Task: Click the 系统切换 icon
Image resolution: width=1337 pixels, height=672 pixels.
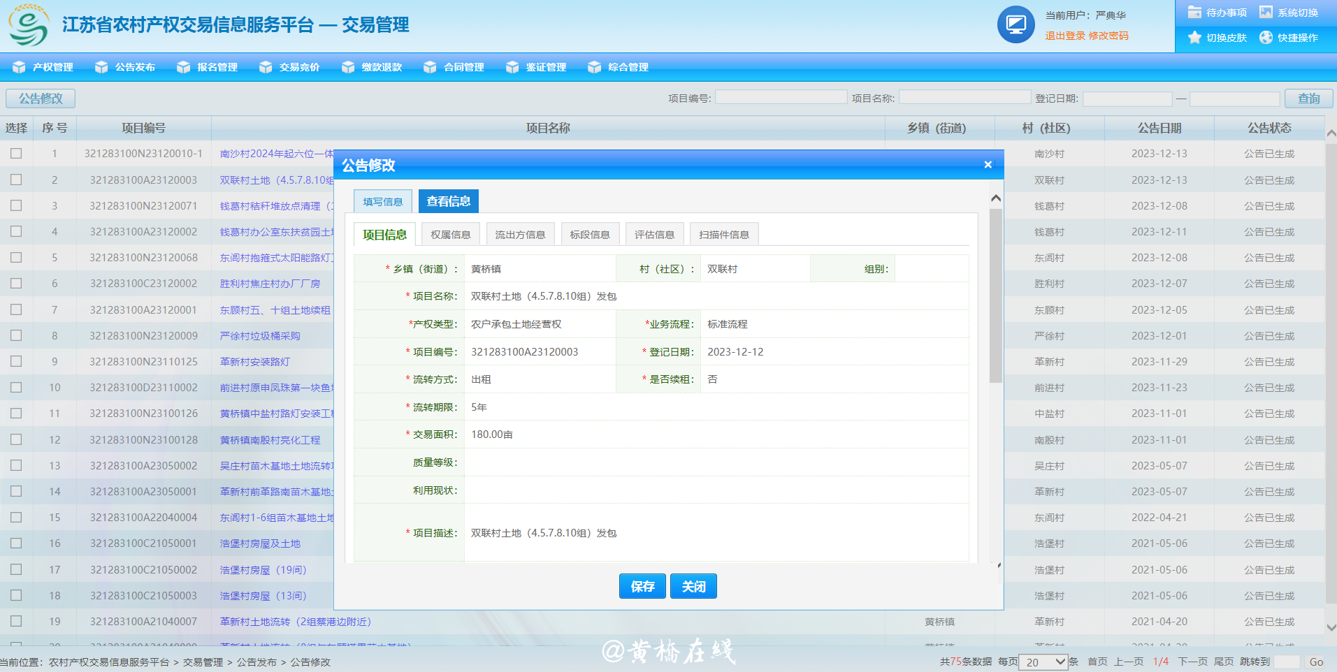Action: click(x=1266, y=12)
